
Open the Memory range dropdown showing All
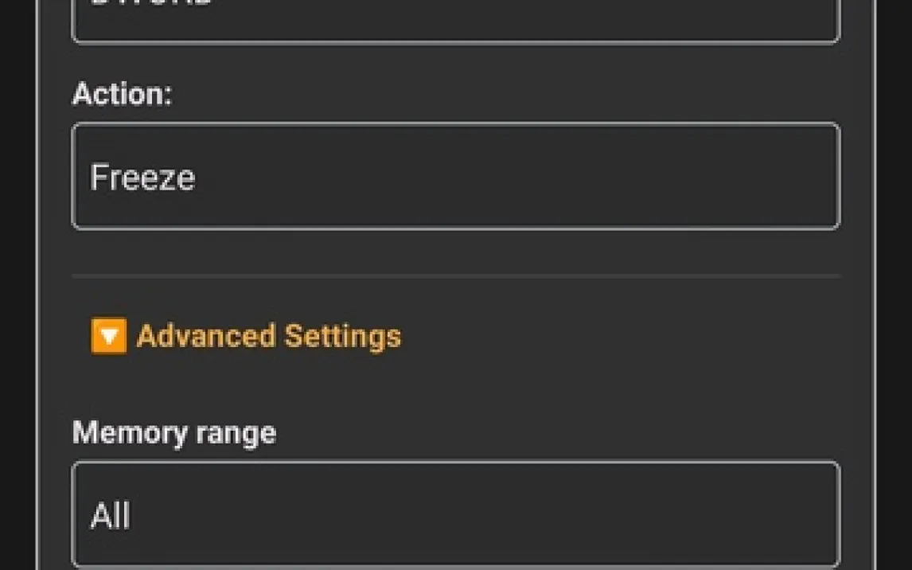point(455,514)
